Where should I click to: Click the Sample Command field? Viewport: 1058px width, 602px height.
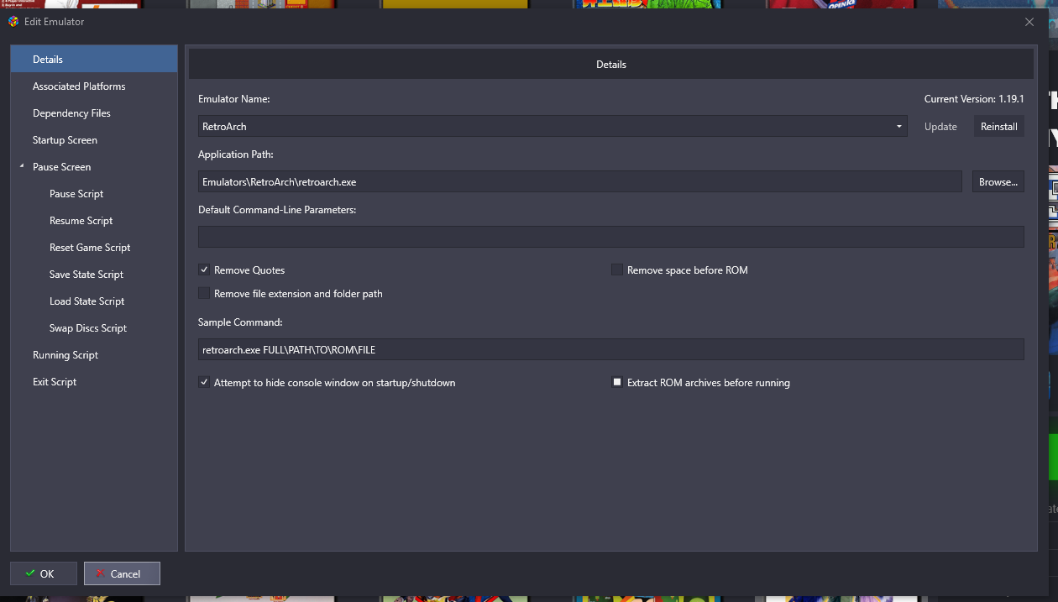tap(611, 349)
